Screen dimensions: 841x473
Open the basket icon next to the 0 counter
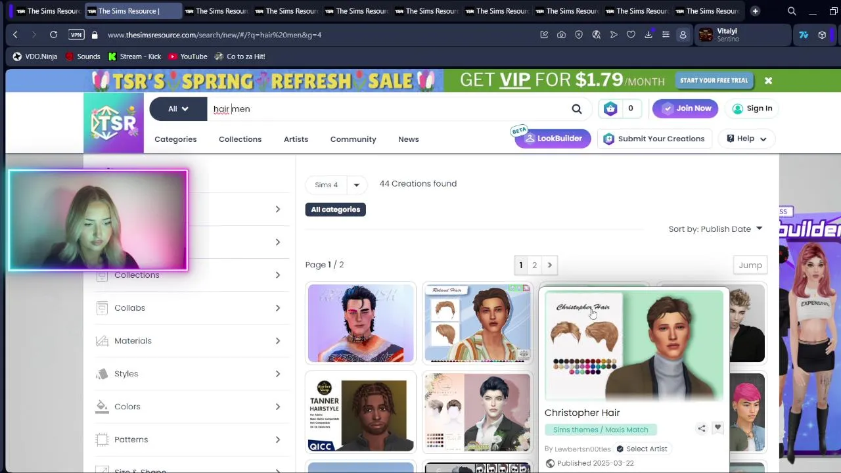coord(610,109)
